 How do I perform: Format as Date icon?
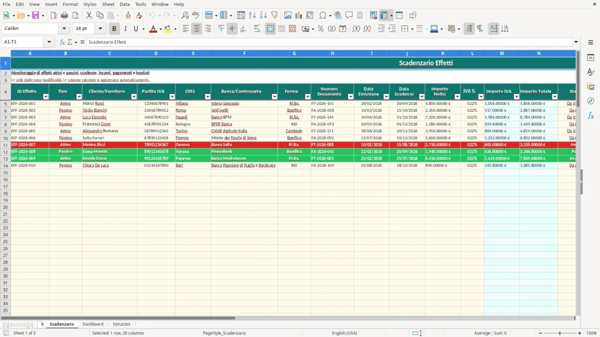(342, 29)
